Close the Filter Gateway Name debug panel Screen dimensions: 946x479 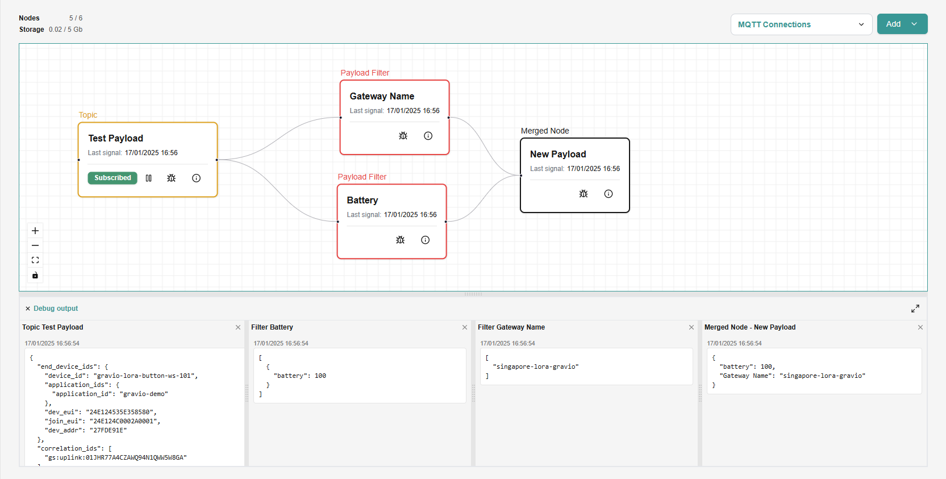pyautogui.click(x=691, y=327)
